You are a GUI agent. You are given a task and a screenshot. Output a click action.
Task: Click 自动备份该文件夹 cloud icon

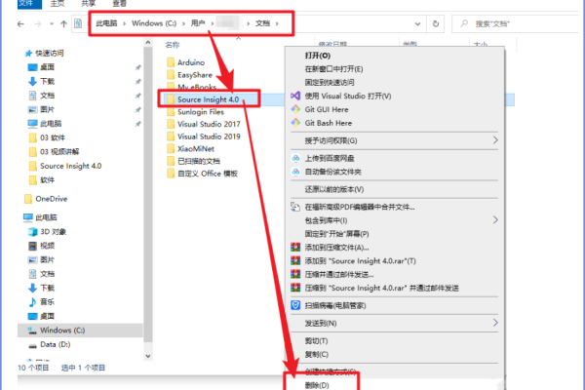pyautogui.click(x=295, y=172)
